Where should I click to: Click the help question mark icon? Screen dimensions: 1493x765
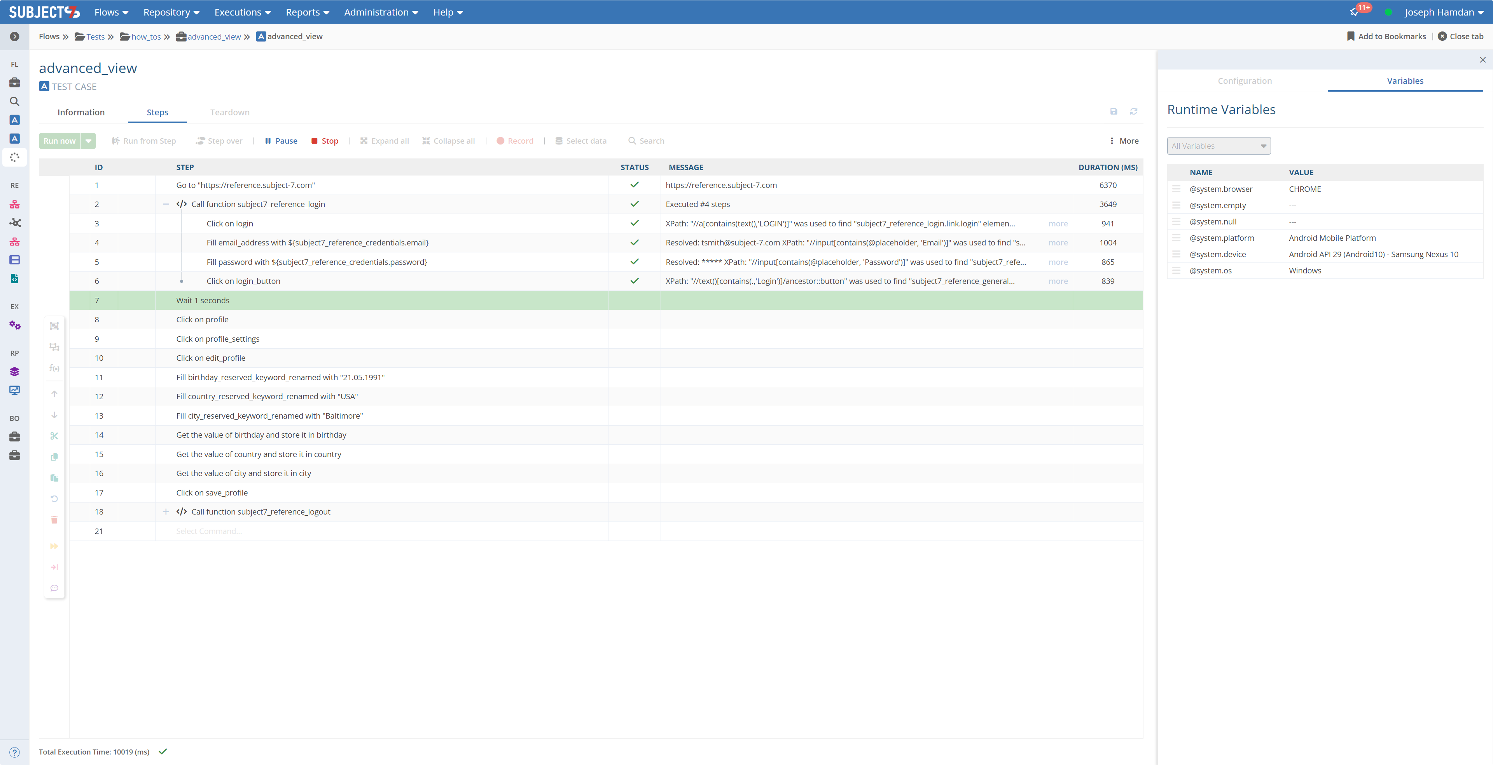[14, 752]
